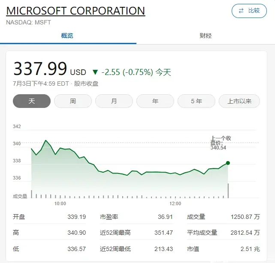Click the 12:00 time axis label
The height and width of the screenshot is (263, 275).
click(175, 203)
